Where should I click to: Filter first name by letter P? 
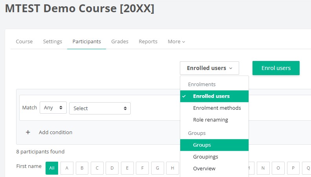[x=293, y=168]
